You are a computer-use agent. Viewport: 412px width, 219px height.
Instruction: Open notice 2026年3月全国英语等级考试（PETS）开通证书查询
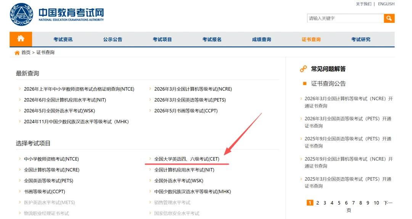[x=348, y=122]
